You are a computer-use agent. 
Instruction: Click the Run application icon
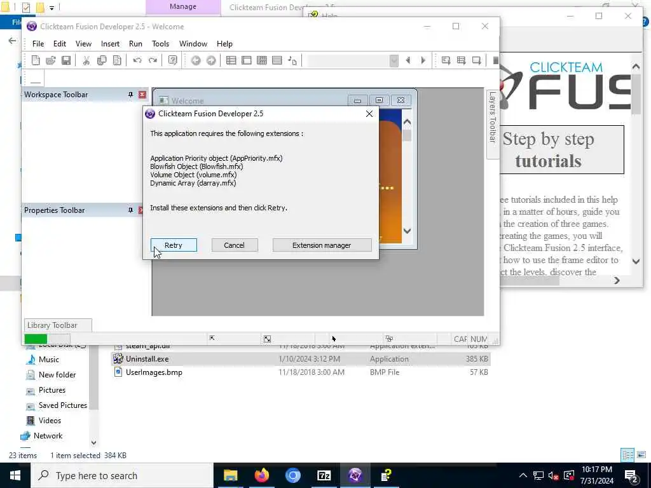[462, 60]
